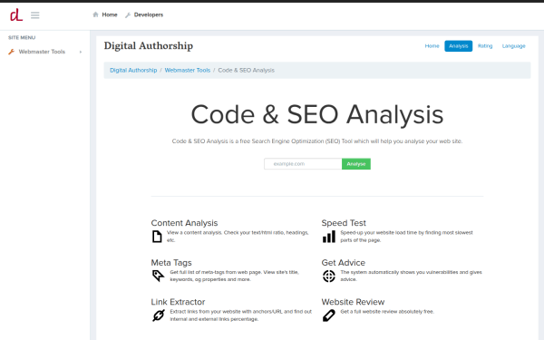Click the Website Review heading
Viewport: 544px width, 340px height.
pyautogui.click(x=353, y=302)
